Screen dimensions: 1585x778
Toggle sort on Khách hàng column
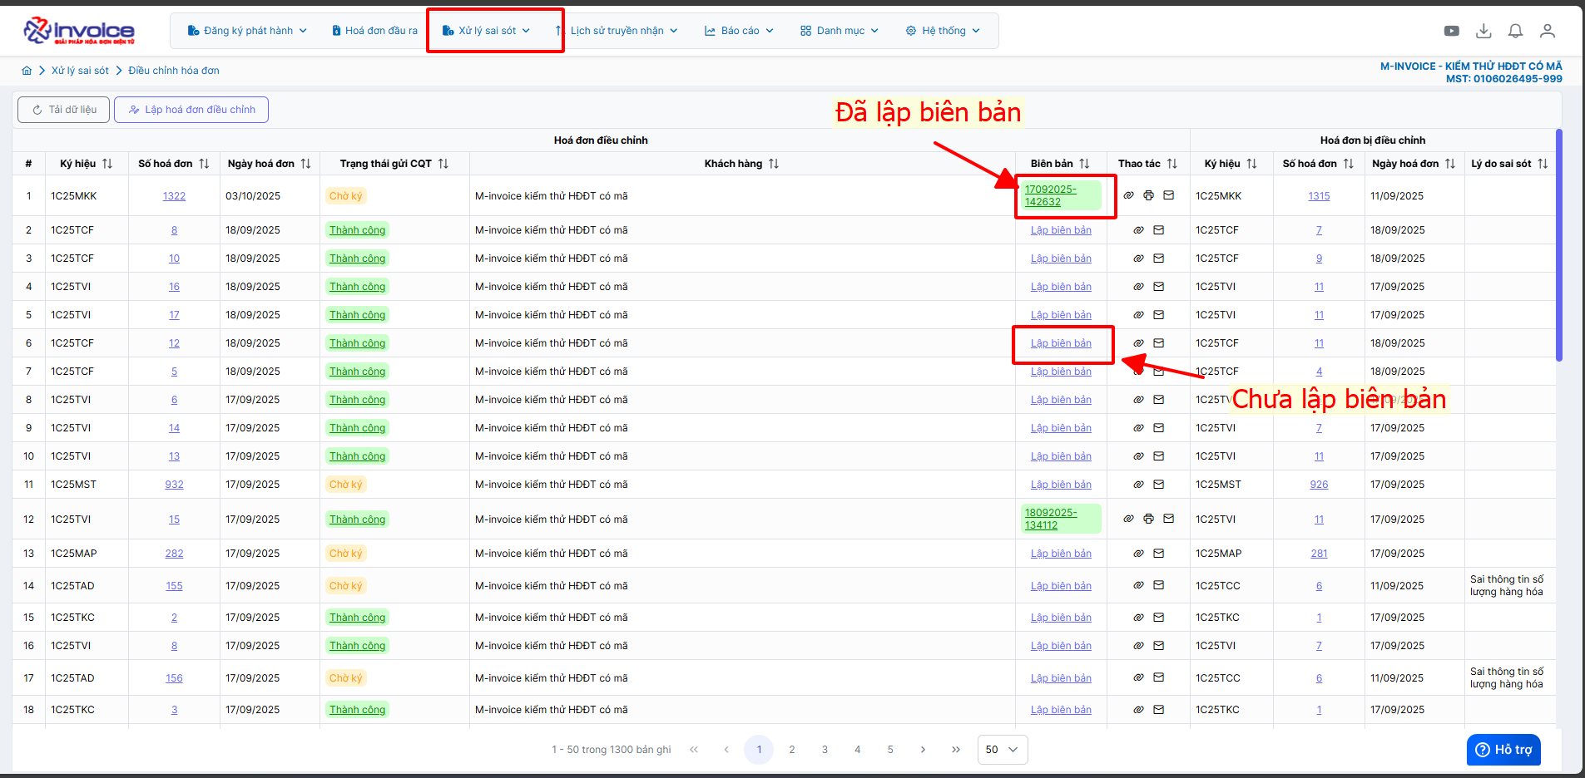coord(774,164)
